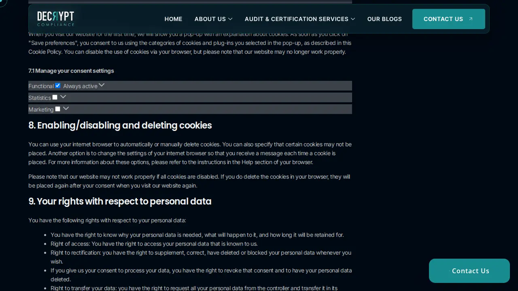Click the arrow icon in Contact Us button
The width and height of the screenshot is (518, 291).
click(x=471, y=19)
